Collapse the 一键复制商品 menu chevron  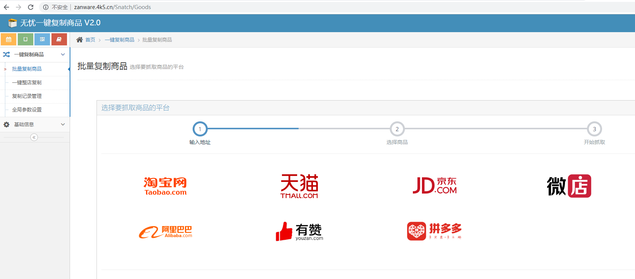63,54
